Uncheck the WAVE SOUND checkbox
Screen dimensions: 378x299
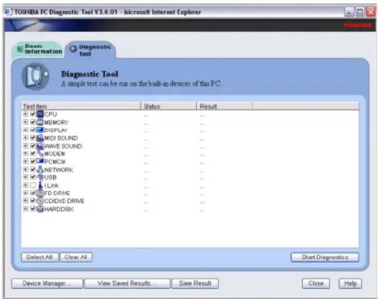pos(33,146)
